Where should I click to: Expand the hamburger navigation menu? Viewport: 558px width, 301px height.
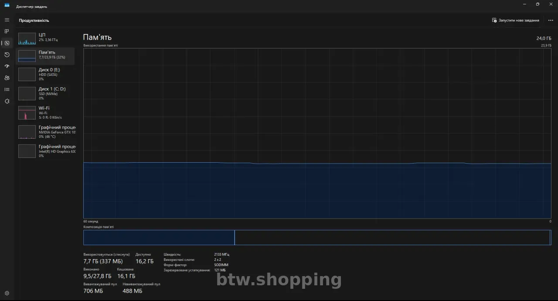(7, 20)
